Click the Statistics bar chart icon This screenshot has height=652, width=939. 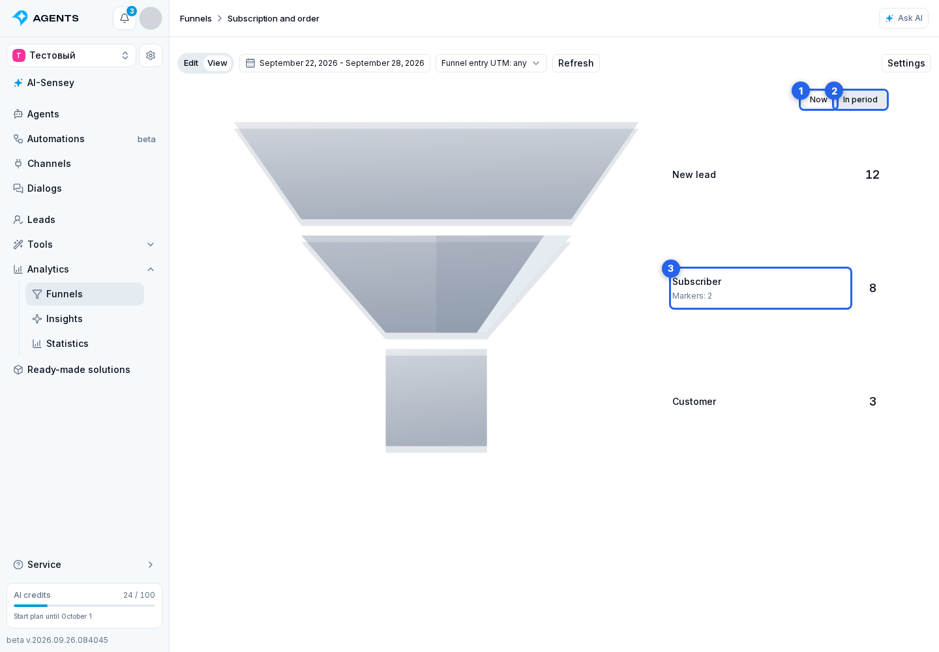pos(37,344)
